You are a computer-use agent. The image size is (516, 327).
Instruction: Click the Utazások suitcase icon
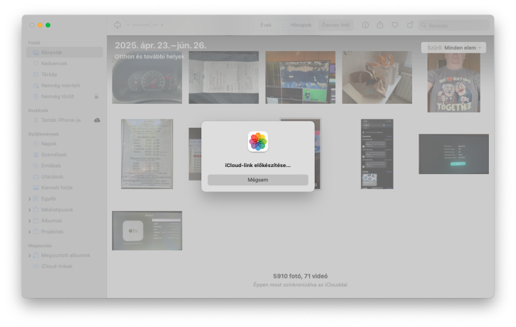pyautogui.click(x=36, y=177)
